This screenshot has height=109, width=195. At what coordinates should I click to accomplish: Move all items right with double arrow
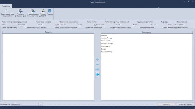97,69
